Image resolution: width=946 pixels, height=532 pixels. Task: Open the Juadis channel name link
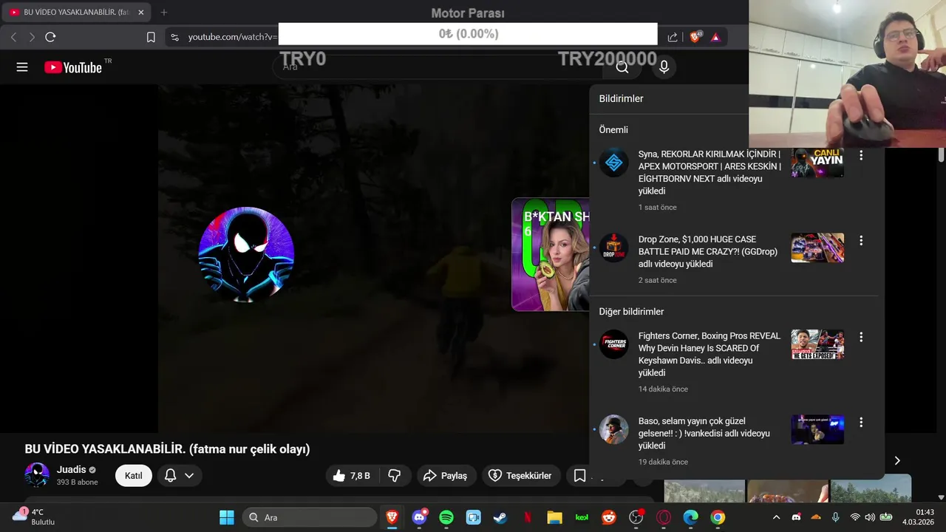click(x=71, y=470)
